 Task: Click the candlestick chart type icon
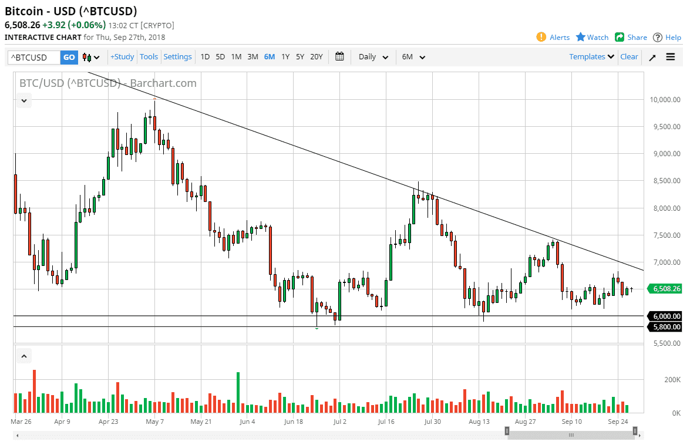(x=87, y=56)
